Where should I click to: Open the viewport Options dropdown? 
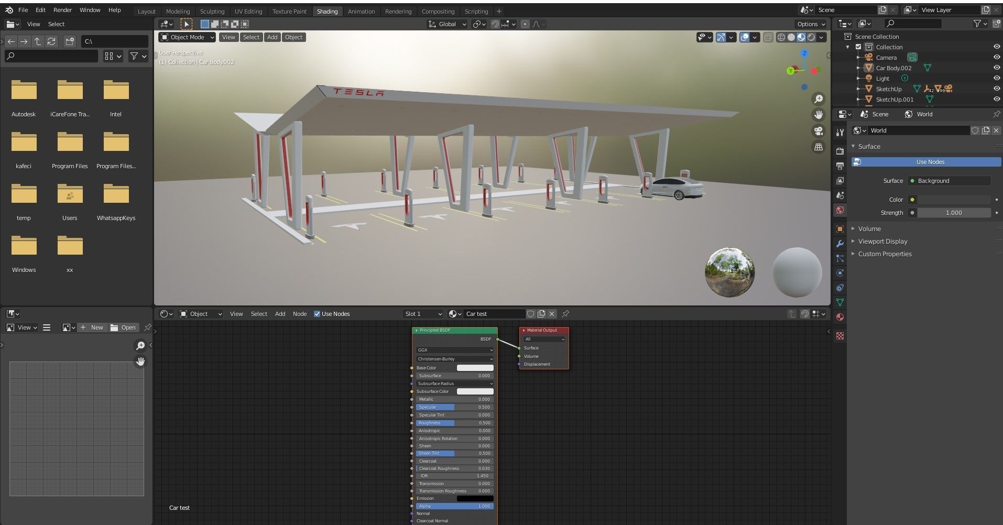coord(811,24)
